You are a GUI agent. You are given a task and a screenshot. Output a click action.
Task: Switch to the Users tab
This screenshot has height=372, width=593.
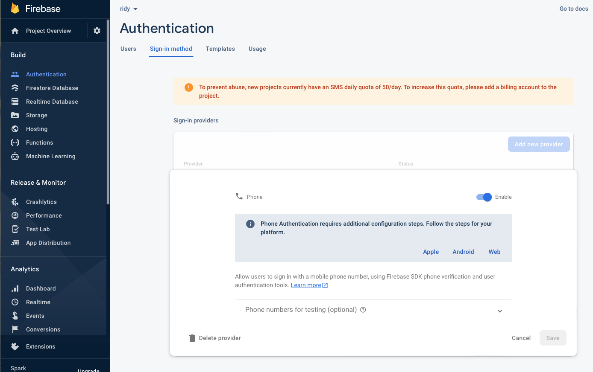(x=128, y=49)
